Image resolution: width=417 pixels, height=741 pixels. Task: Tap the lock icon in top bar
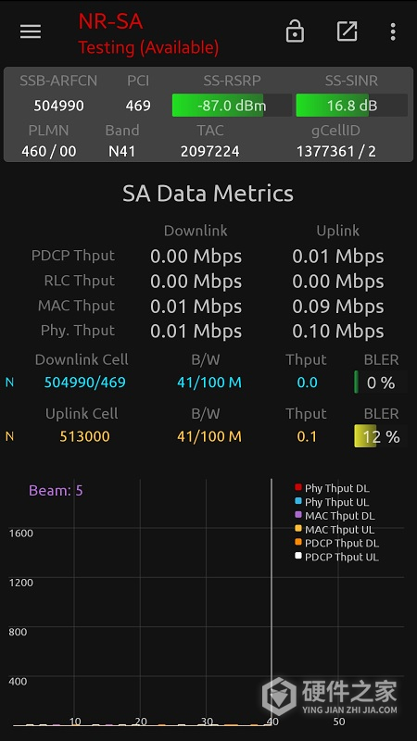point(295,31)
